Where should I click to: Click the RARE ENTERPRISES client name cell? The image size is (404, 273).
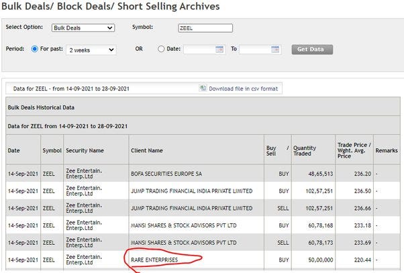(154, 259)
